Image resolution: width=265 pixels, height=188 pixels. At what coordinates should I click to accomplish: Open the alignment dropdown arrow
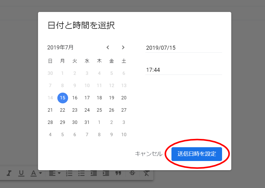pos(59,173)
